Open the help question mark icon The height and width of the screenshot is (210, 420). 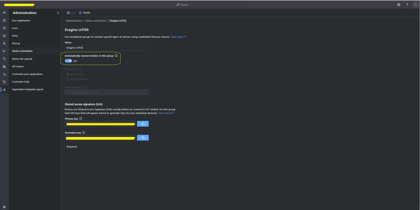pos(407,5)
